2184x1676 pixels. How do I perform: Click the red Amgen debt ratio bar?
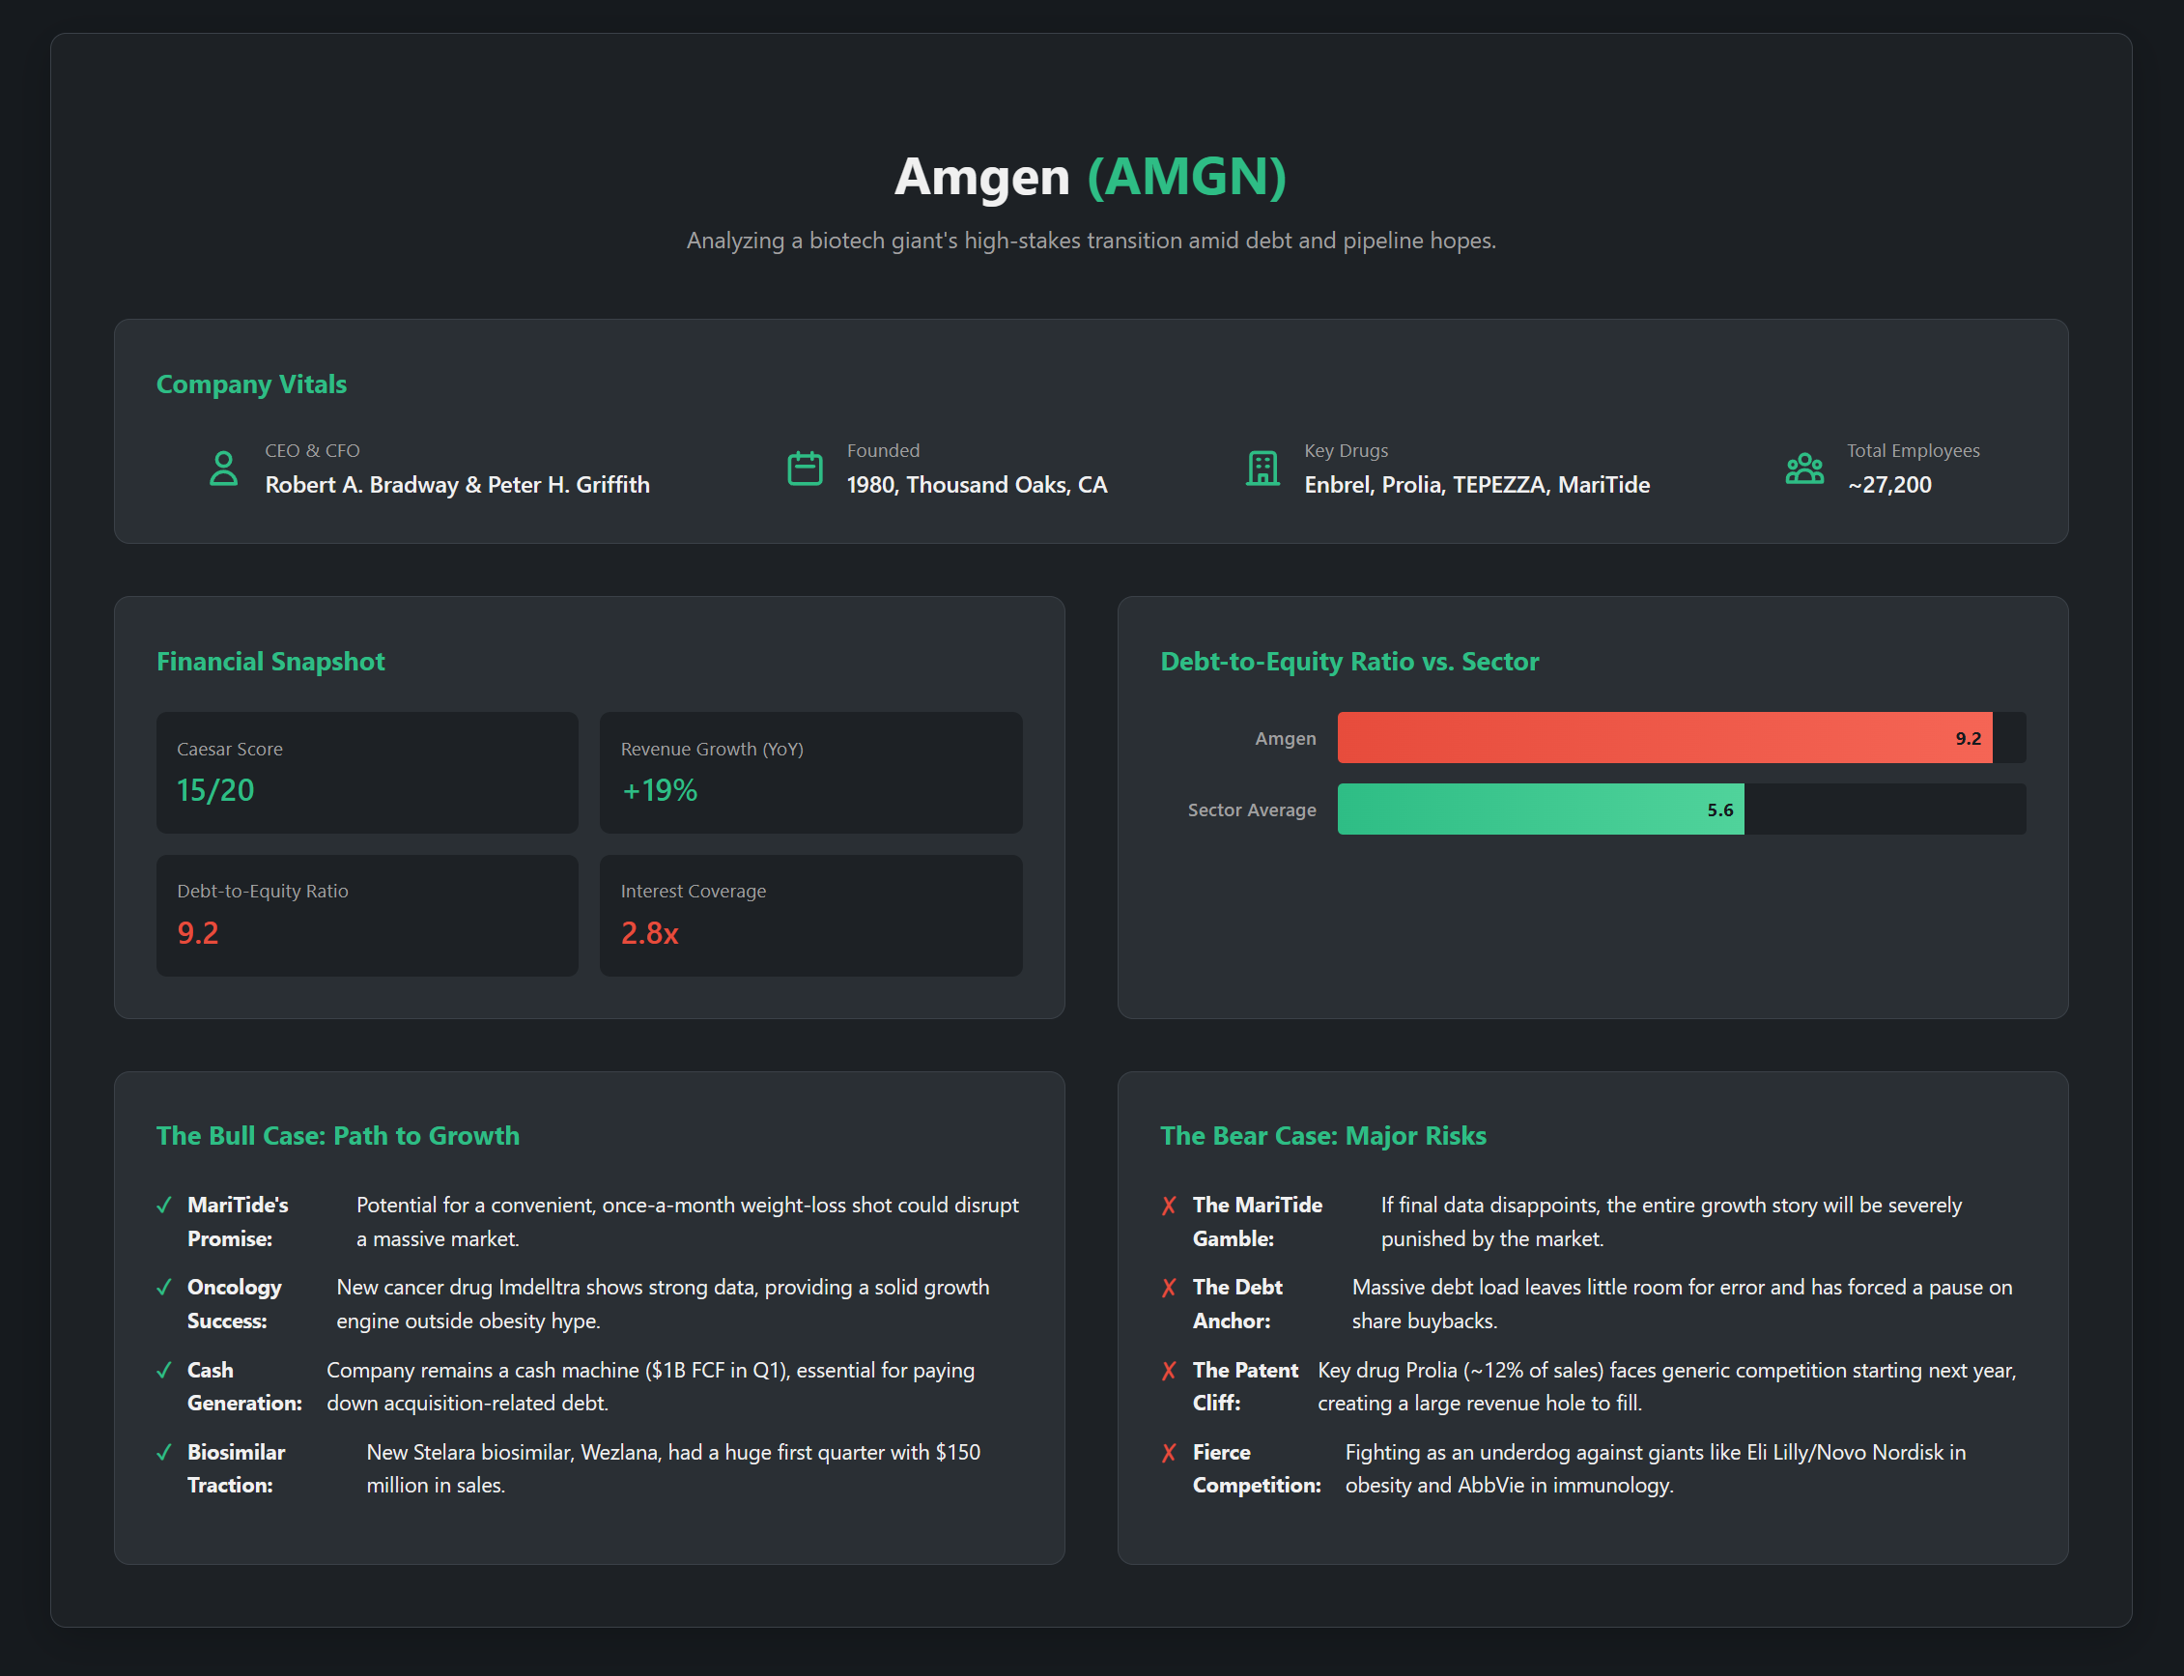coord(1664,737)
